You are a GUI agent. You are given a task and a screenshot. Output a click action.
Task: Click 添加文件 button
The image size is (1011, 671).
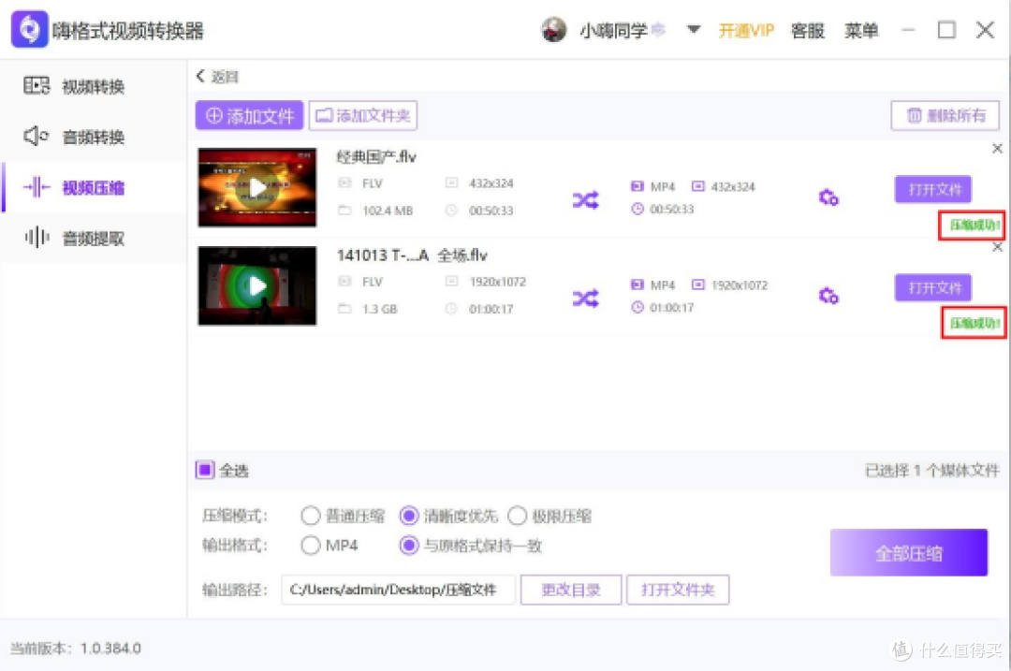250,115
